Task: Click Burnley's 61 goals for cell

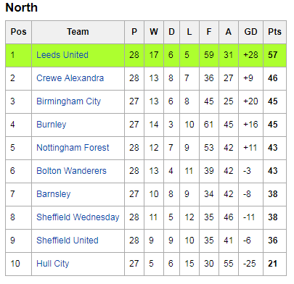Action: (209, 125)
